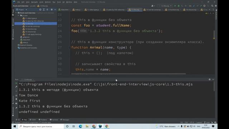The image size is (229, 129).
Task: Open File Explorer from taskbar
Action: [87, 126]
